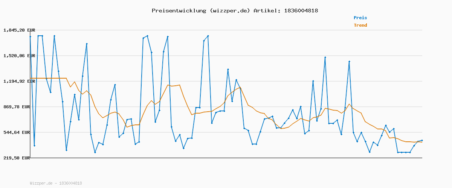Click the flat blue bottom segment near the right end

point(404,152)
